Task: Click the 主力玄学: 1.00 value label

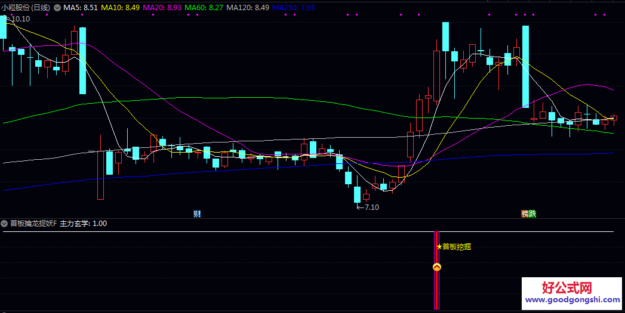Action: coord(84,224)
